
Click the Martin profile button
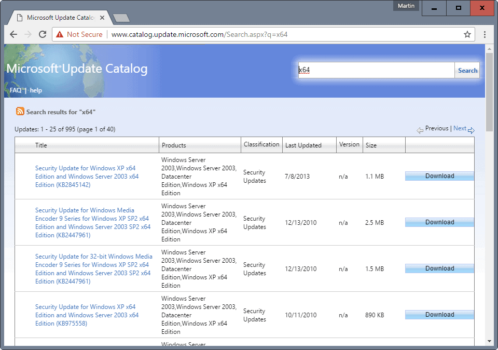pyautogui.click(x=406, y=6)
